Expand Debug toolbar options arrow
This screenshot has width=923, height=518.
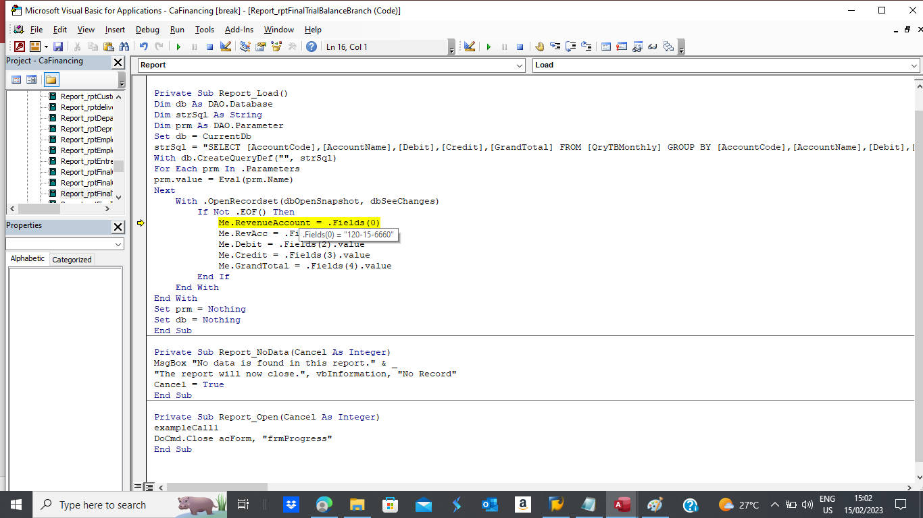click(682, 48)
